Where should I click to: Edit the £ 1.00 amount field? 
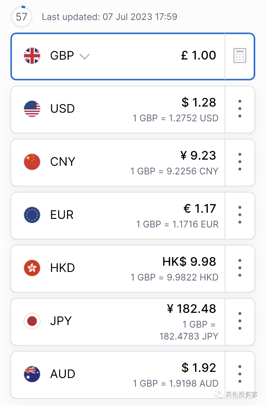tap(199, 55)
